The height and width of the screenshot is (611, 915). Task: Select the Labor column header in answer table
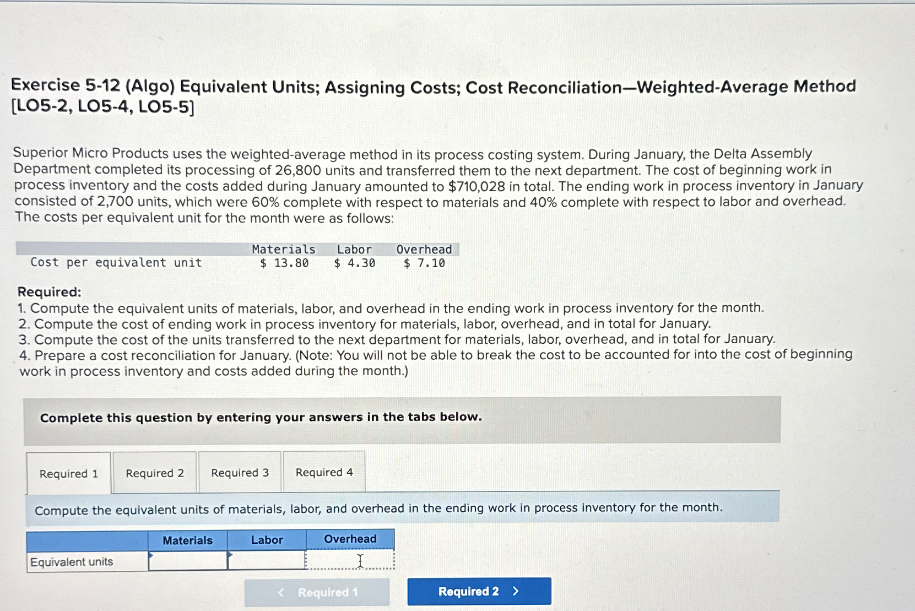click(x=267, y=540)
